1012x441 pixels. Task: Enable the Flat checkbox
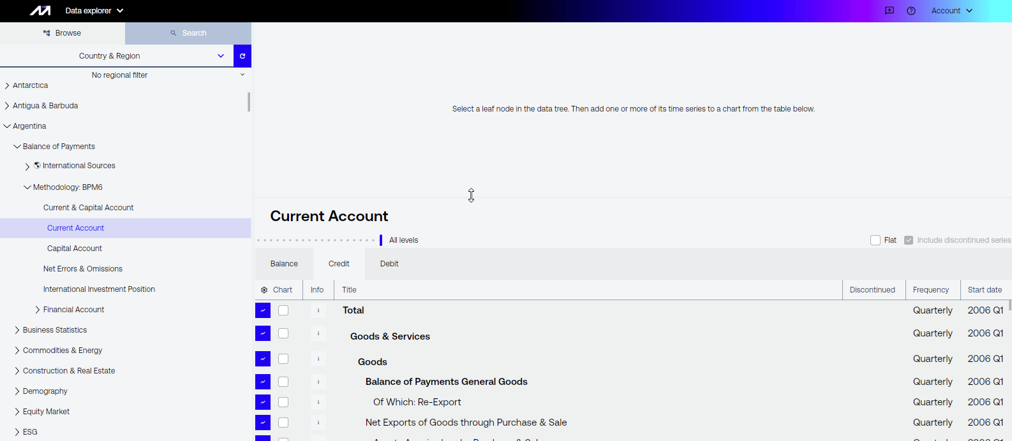click(875, 240)
